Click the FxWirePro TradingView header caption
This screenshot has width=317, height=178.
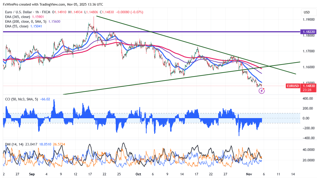pyautogui.click(x=53, y=4)
